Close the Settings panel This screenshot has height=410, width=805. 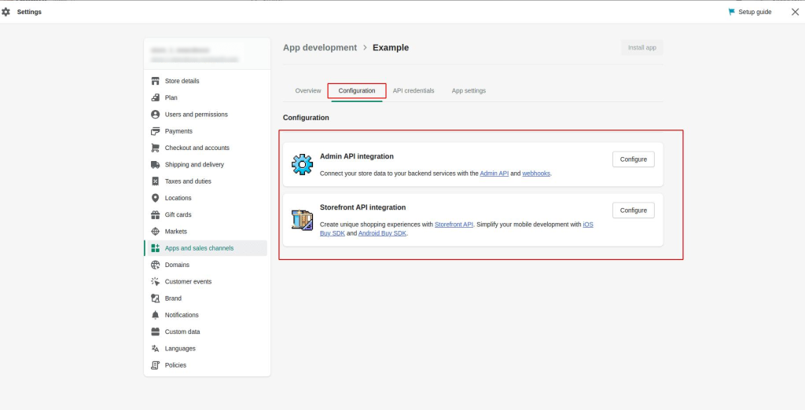(x=794, y=12)
